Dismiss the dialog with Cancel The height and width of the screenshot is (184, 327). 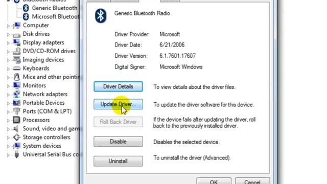click(x=252, y=181)
